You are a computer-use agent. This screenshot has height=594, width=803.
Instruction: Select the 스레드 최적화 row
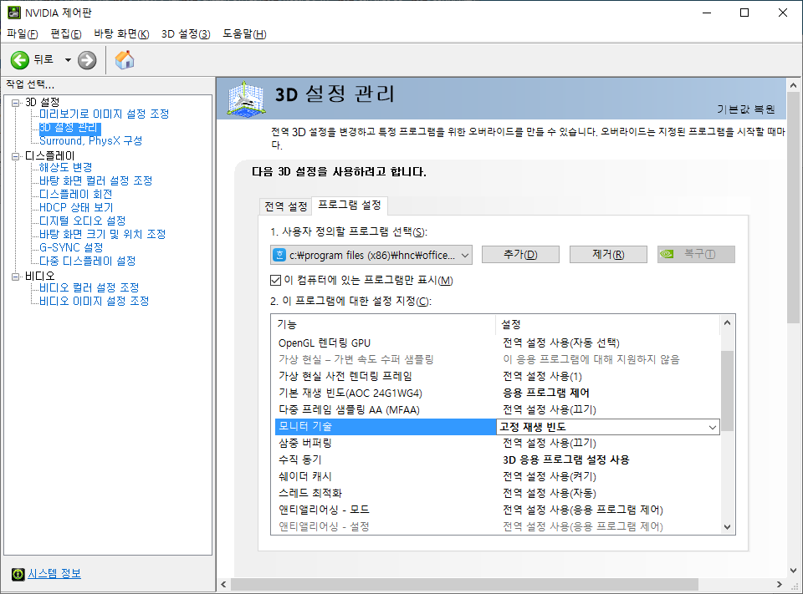[497, 493]
